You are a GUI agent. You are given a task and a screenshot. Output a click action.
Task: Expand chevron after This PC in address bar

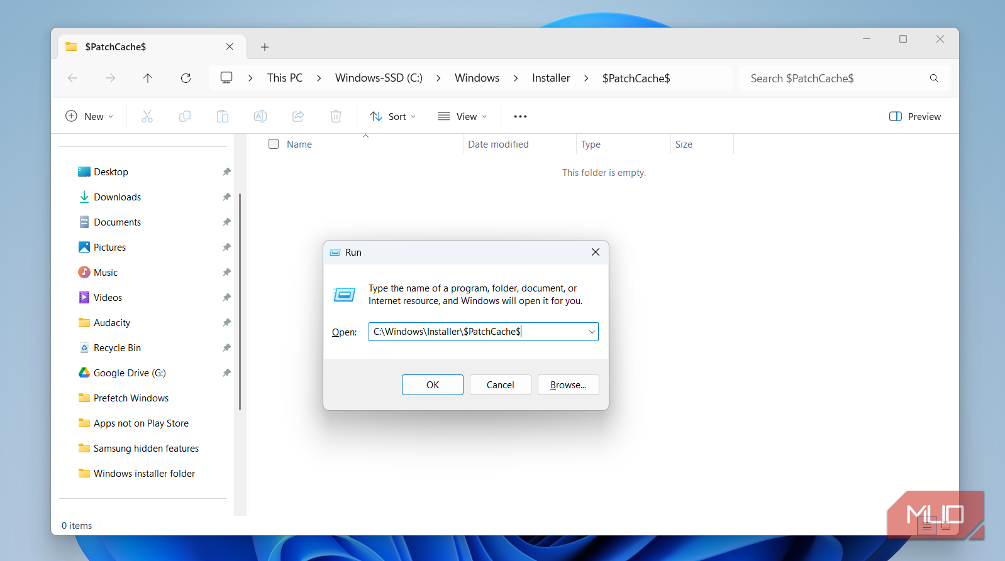click(319, 78)
